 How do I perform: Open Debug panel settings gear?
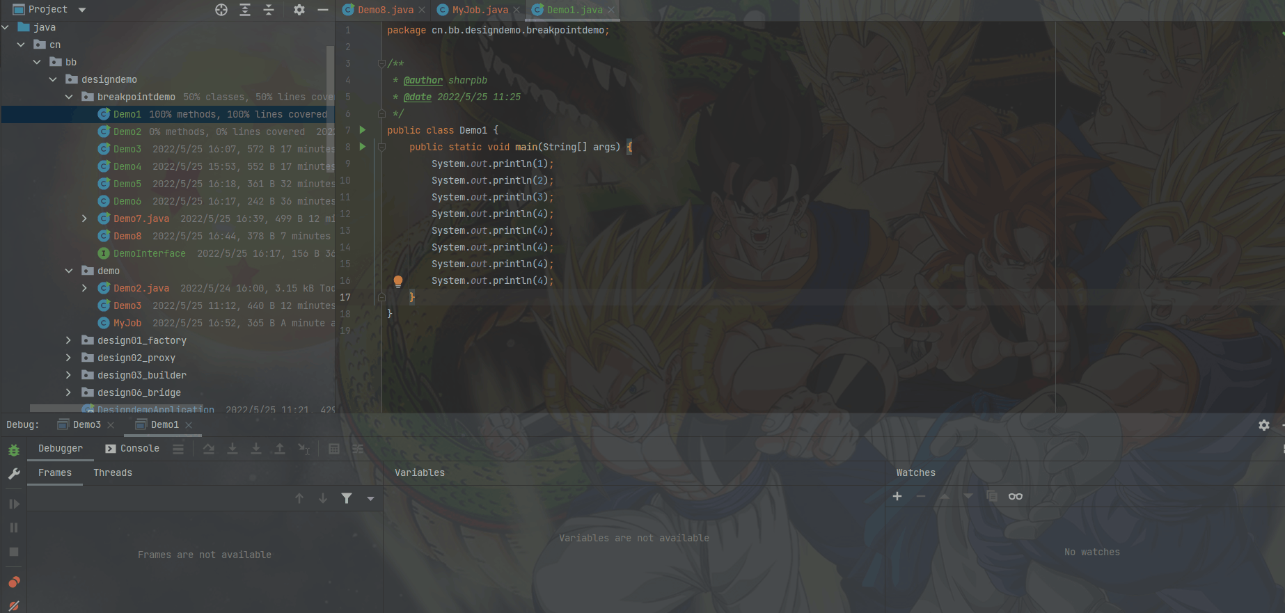[1264, 425]
